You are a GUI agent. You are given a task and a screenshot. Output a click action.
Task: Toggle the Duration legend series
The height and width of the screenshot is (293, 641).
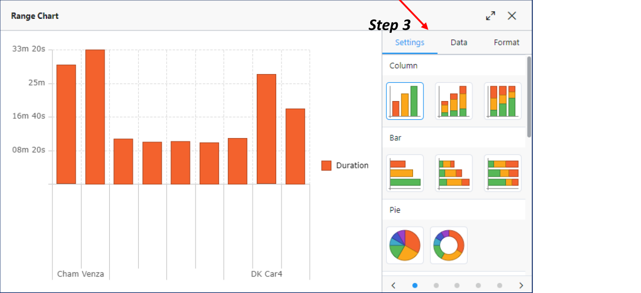pyautogui.click(x=345, y=166)
